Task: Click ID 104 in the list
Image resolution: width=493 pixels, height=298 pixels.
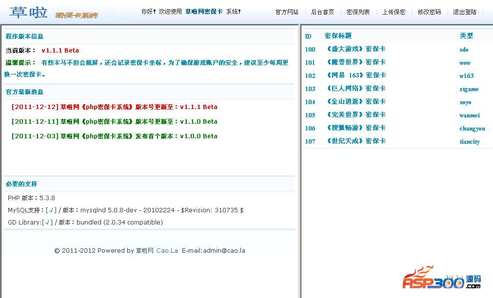Action: [310, 102]
